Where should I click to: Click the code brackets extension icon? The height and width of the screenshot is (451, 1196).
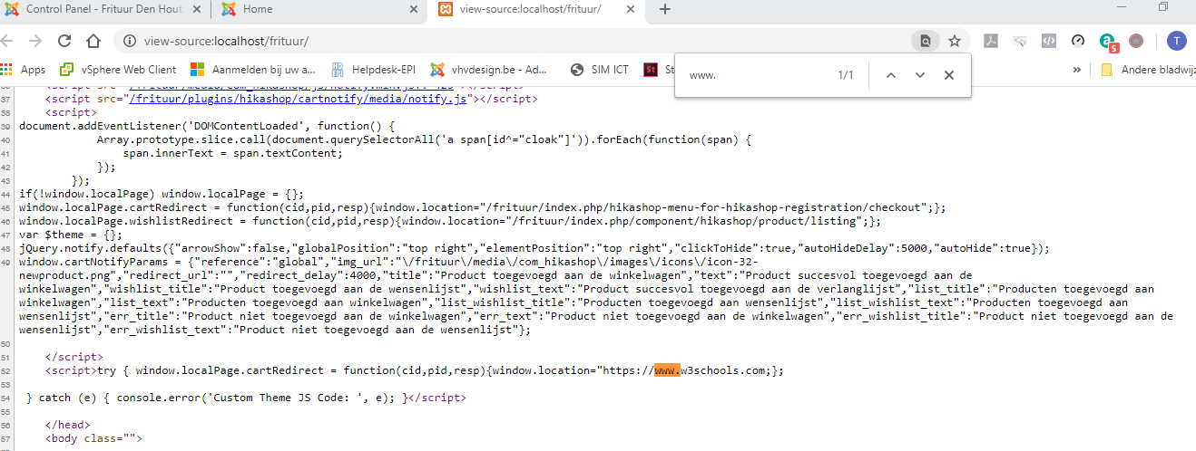(1048, 41)
